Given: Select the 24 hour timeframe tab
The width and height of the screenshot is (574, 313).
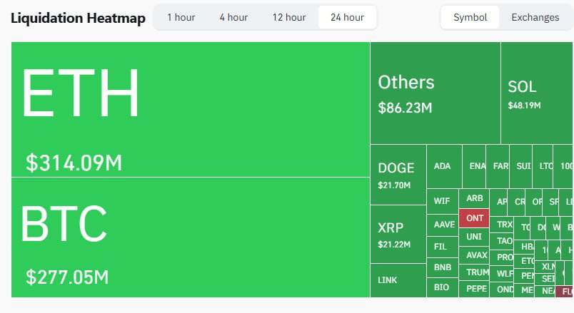Looking at the screenshot, I should [347, 17].
